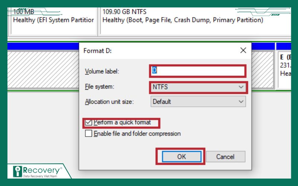Screen dimensions: 298x186
Task: Click the Cancel button
Action: point(225,157)
